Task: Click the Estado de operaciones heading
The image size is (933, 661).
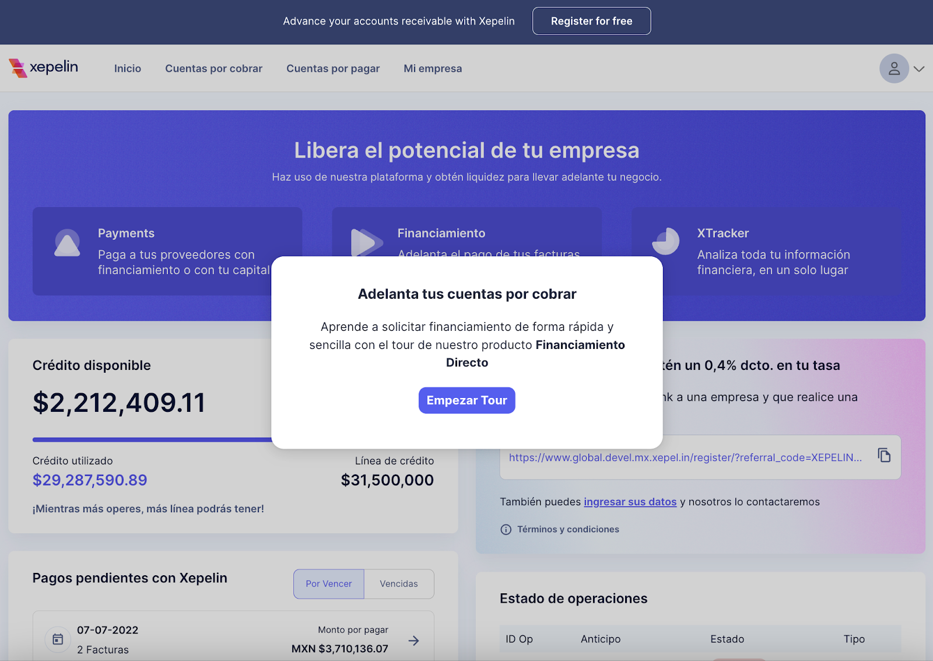Action: (574, 599)
